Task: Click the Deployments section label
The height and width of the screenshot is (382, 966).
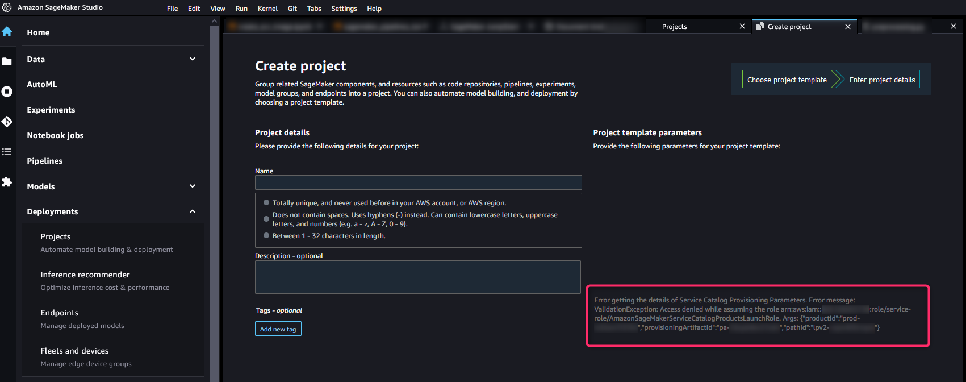Action: pyautogui.click(x=52, y=211)
